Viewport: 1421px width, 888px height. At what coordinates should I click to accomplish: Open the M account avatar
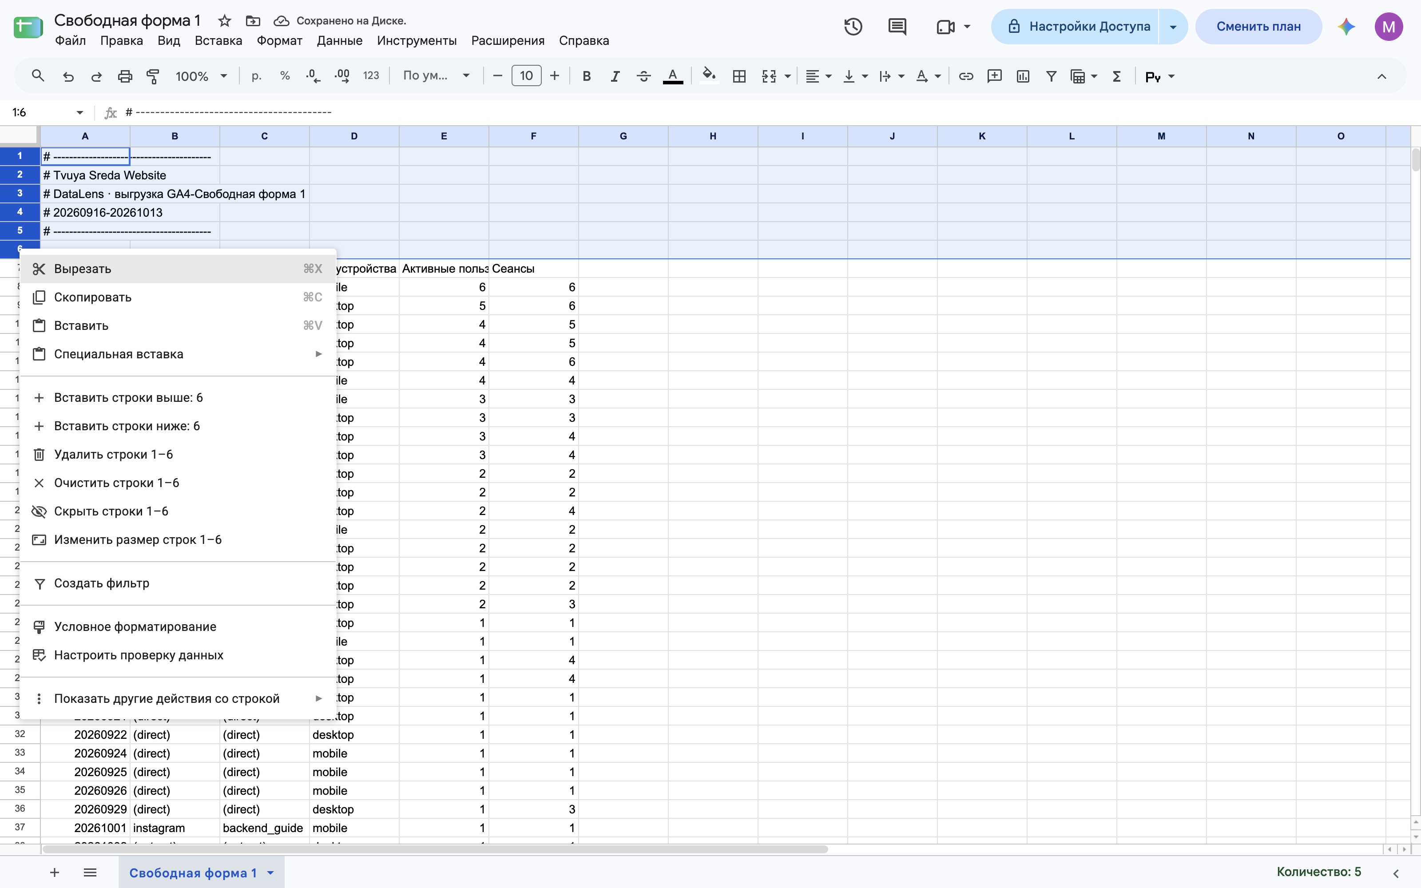(1389, 27)
